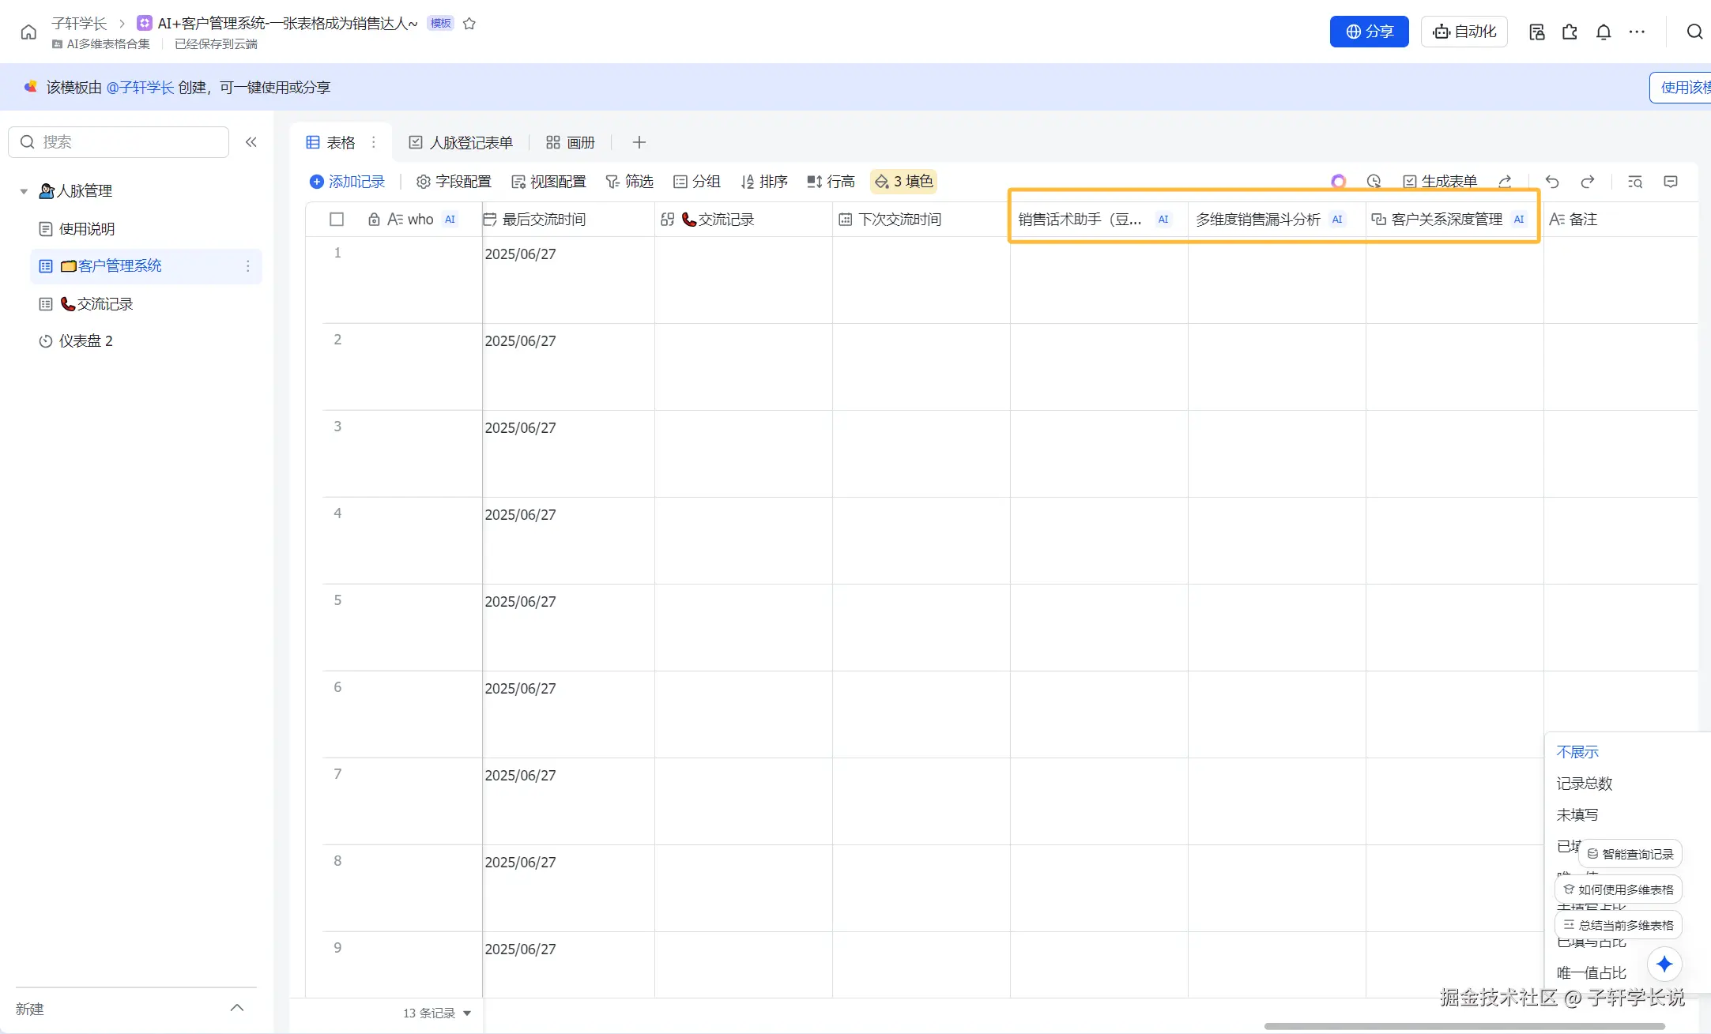This screenshot has width=1711, height=1034.
Task: Switch to the 人脉登记表单 tab
Action: (461, 142)
